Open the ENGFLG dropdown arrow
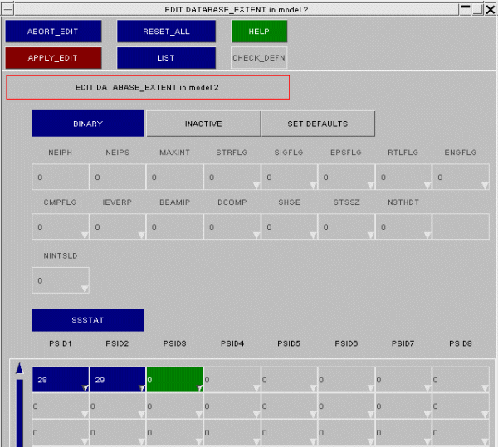This screenshot has height=447, width=498. (x=485, y=185)
